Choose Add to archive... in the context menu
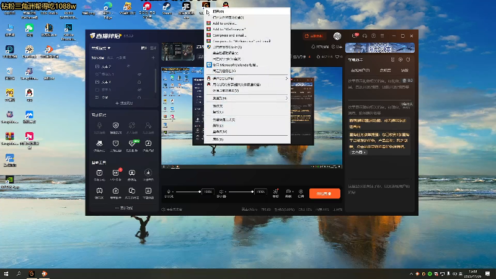The height and width of the screenshot is (279, 496). (247, 24)
